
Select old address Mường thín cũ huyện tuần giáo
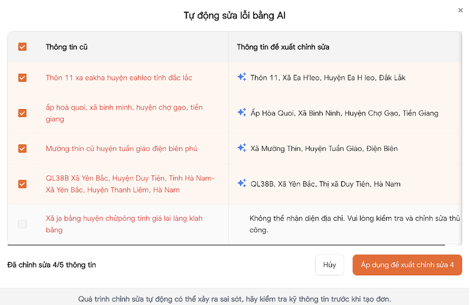click(x=122, y=148)
